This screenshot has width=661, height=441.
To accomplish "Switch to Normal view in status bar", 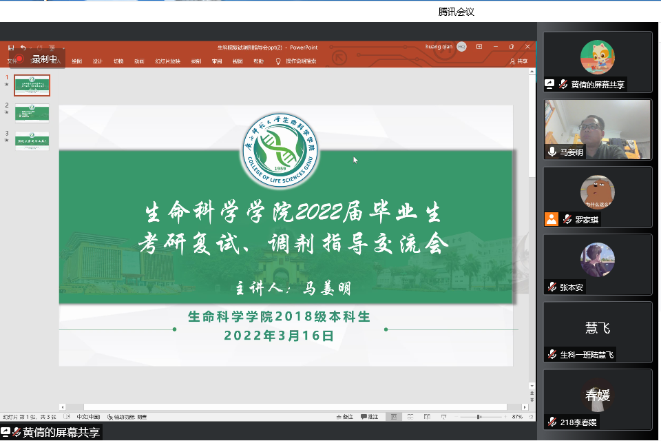I will click(x=393, y=417).
